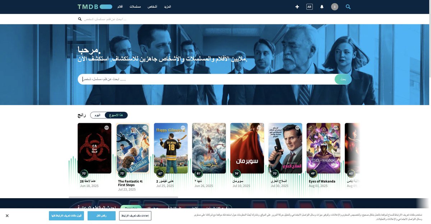The width and height of the screenshot is (431, 224).
Task: Open the سوبرمان poster
Action: tap(247, 148)
